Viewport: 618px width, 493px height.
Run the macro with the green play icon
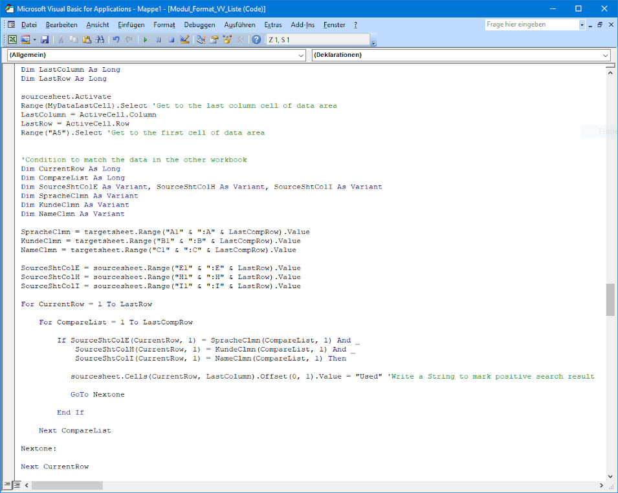click(x=145, y=39)
